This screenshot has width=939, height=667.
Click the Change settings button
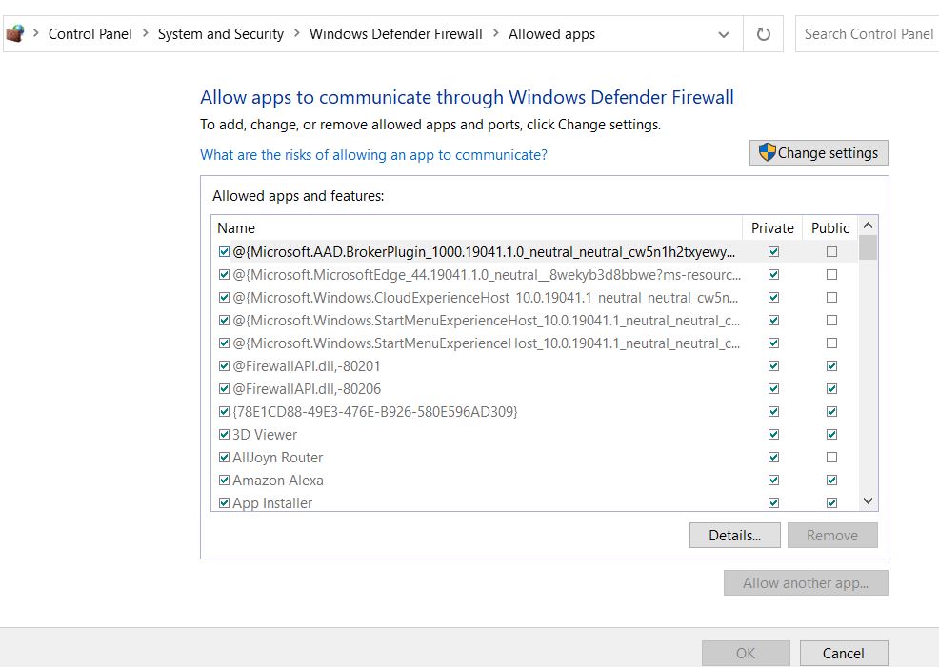coord(818,152)
